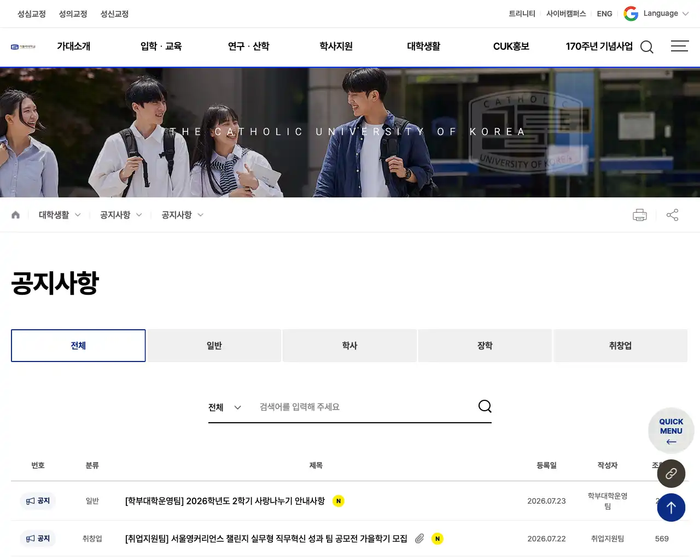Open the paperclip attachment on 취업지원팀 notice
700x560 pixels.
coord(419,539)
